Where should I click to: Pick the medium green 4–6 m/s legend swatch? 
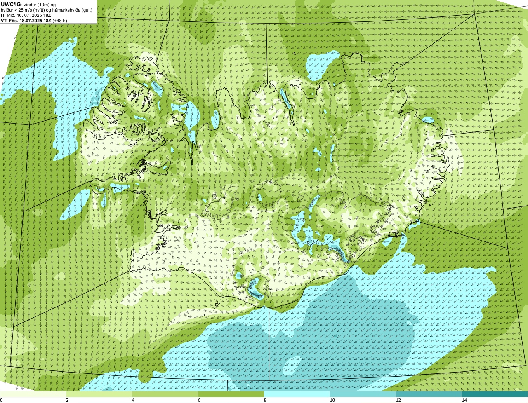(x=165, y=394)
